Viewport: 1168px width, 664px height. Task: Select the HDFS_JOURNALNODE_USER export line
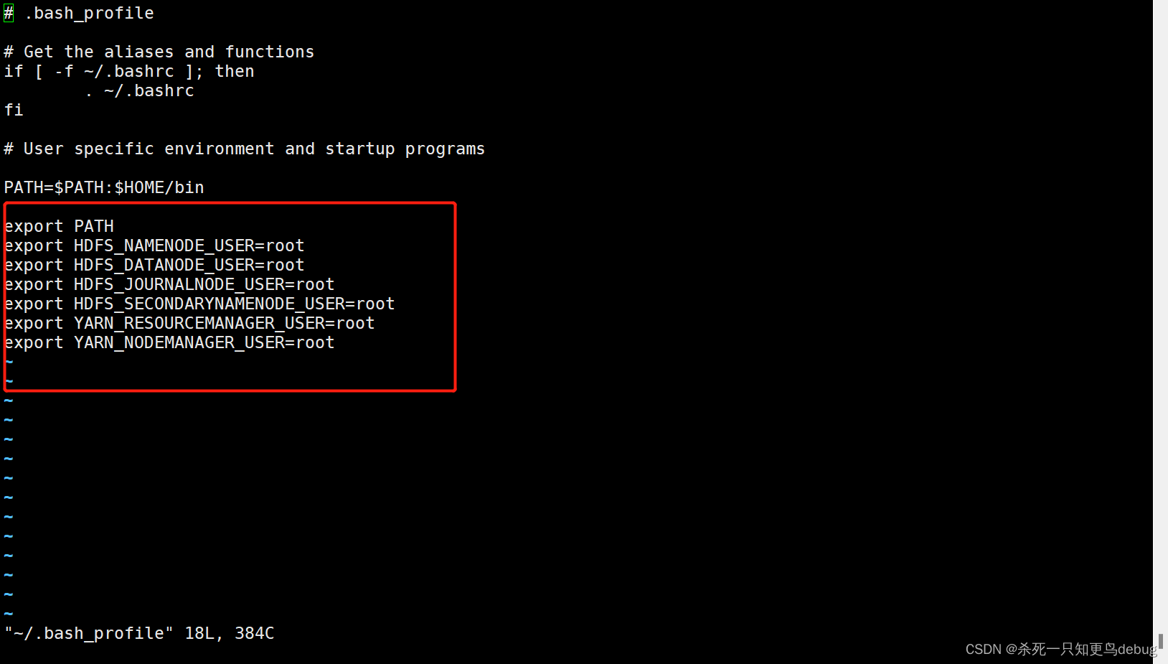(169, 284)
